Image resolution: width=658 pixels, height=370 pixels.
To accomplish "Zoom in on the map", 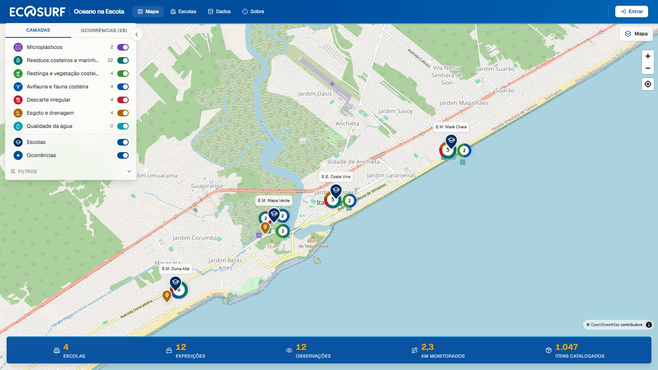I will [648, 56].
